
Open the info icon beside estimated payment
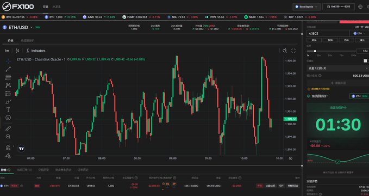click(320, 76)
